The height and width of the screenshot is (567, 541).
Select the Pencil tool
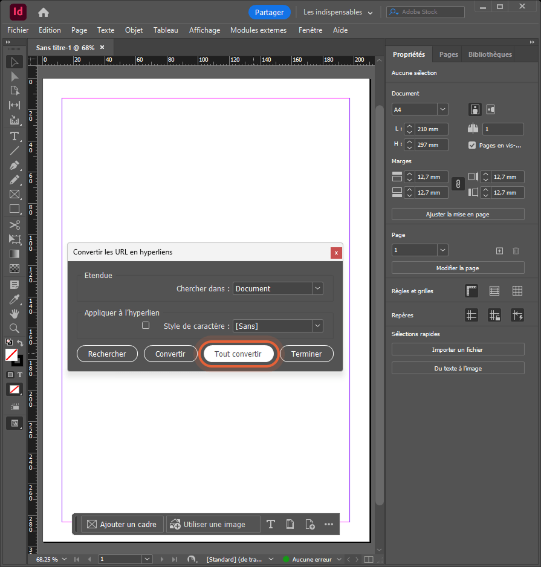[15, 180]
